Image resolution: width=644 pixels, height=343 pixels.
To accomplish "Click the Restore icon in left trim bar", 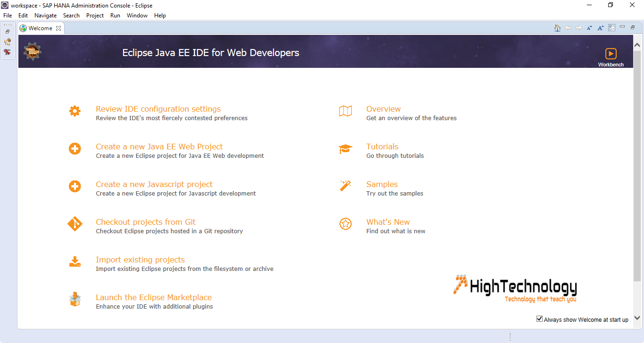I will click(x=8, y=32).
